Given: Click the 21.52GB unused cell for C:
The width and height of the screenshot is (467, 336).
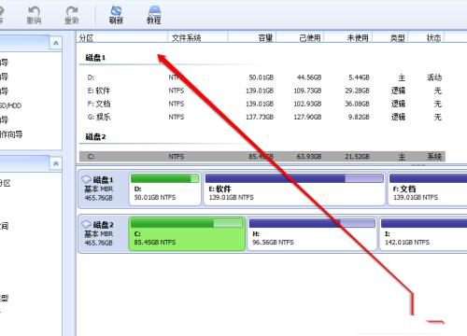Looking at the screenshot, I should tap(357, 157).
